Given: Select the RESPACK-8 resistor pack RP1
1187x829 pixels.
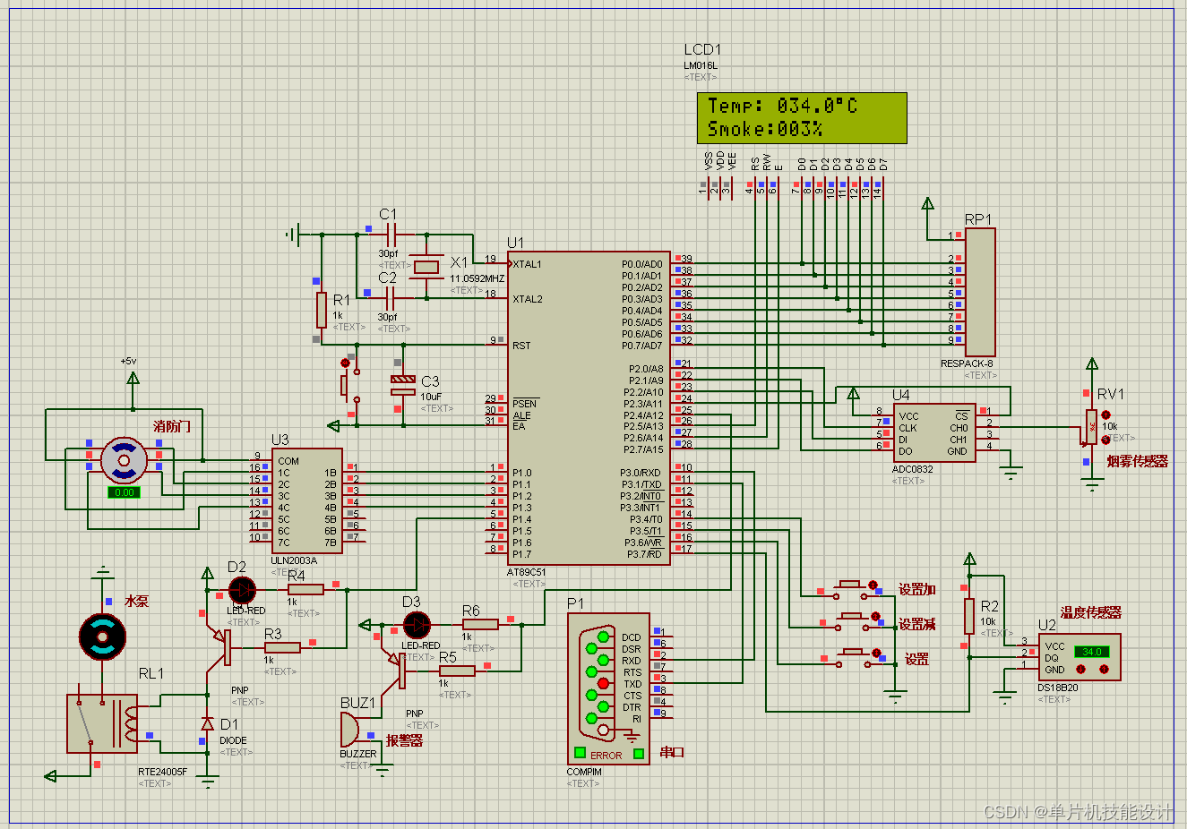Looking at the screenshot, I should click(x=980, y=292).
